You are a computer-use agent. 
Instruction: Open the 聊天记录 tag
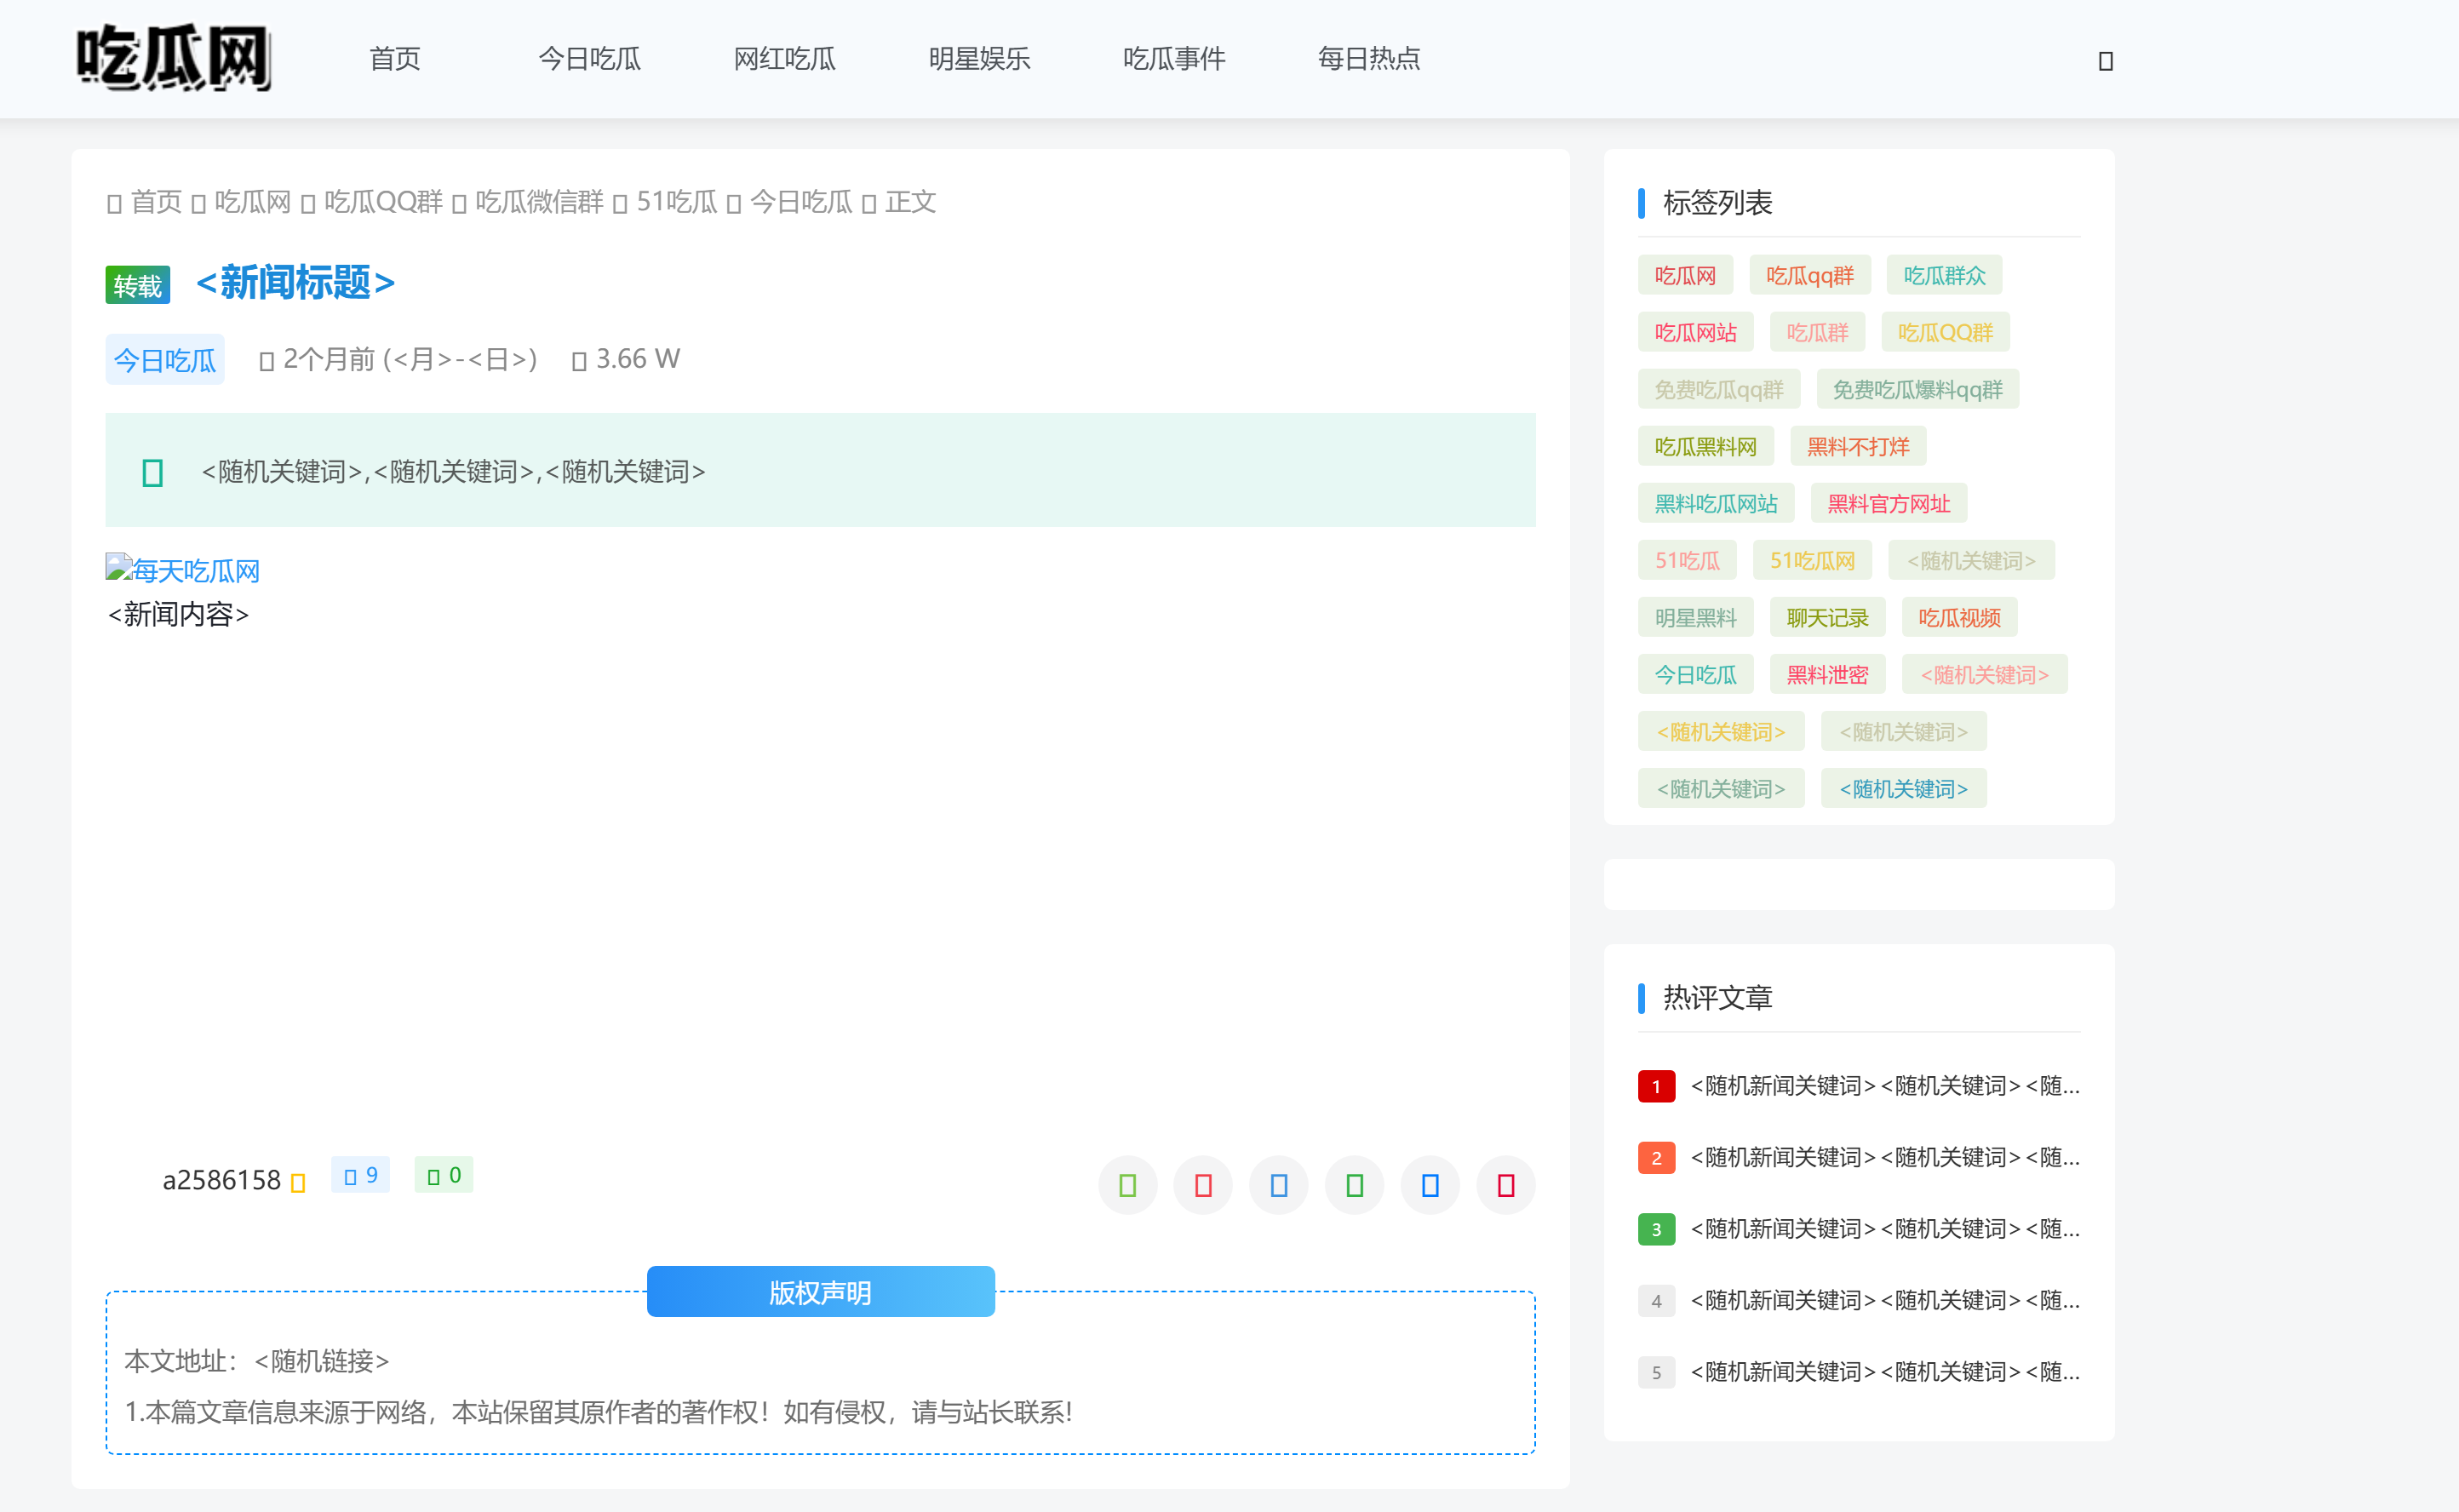pos(1827,617)
